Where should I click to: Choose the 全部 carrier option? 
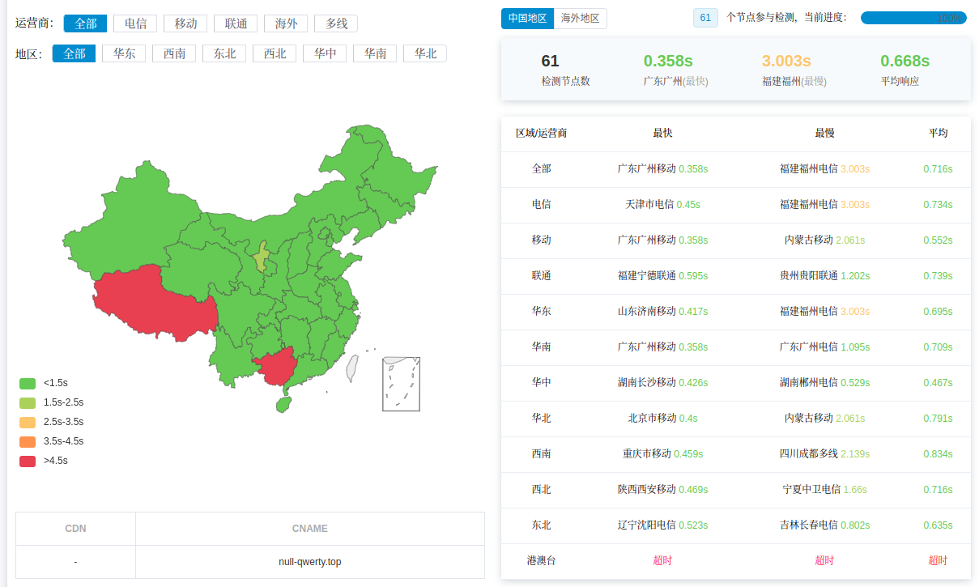85,23
